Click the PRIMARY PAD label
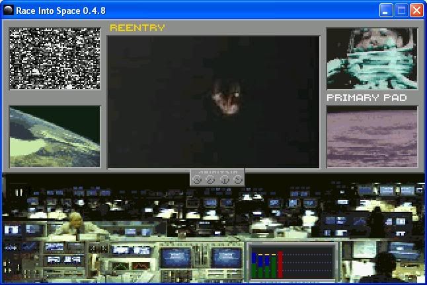Image resolution: width=427 pixels, height=285 pixels. pyautogui.click(x=367, y=98)
